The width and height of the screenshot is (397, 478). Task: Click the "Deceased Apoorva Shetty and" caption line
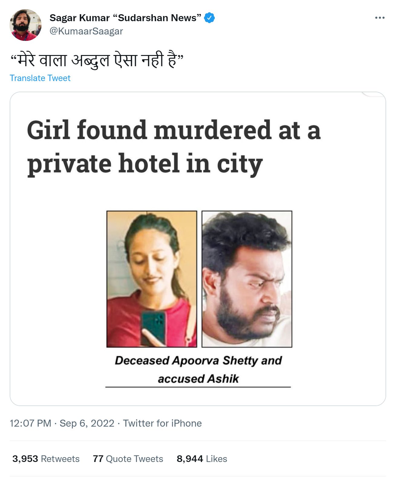coord(198,360)
